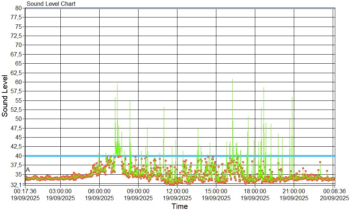Click the 12:00:00 time axis label
360x214 pixels.
coord(177,191)
